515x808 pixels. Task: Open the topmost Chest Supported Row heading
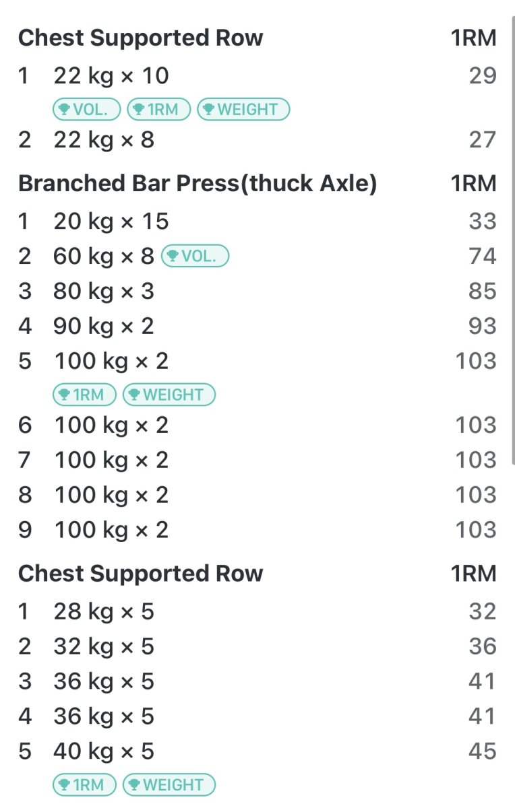140,38
